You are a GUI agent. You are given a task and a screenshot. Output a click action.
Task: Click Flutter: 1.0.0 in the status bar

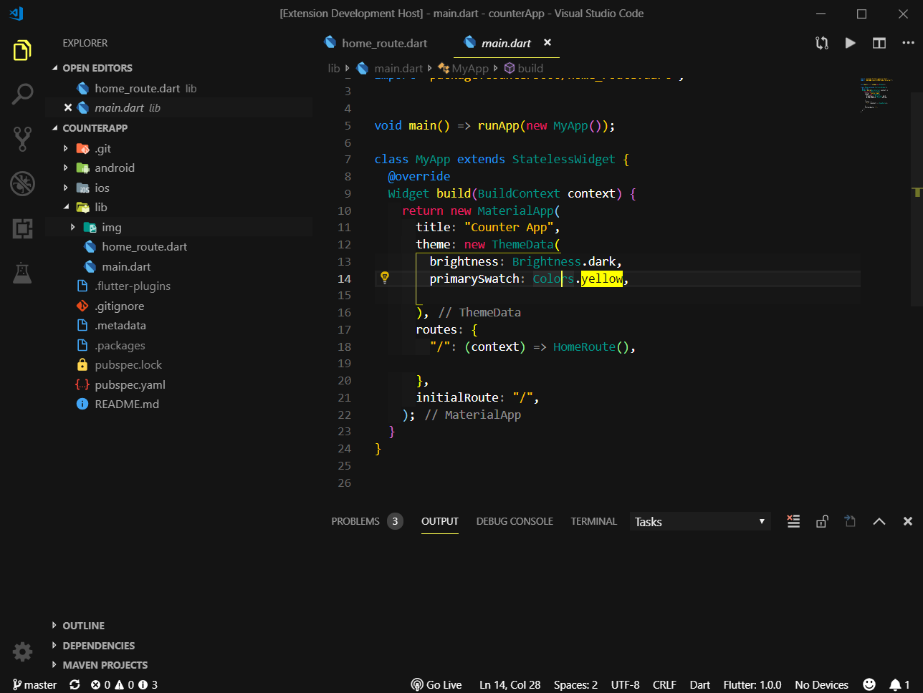[x=752, y=684]
